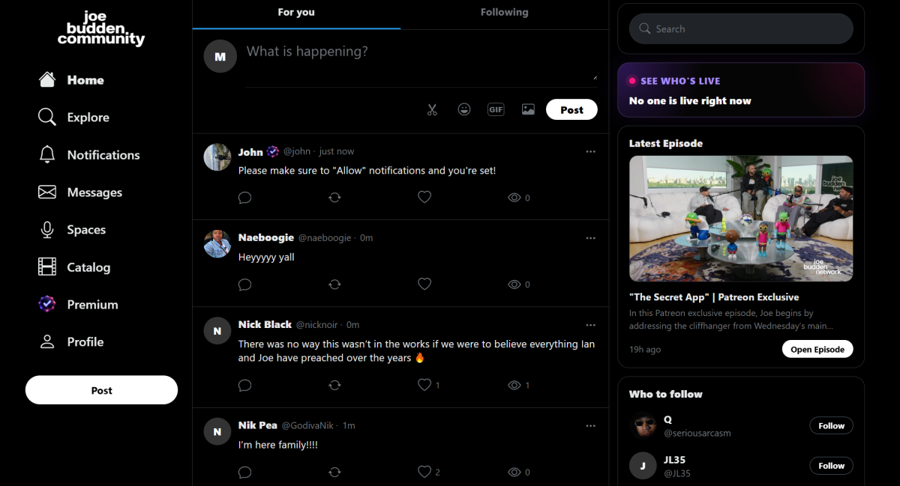Open the @naeboogie handle
The image size is (900, 486).
click(325, 237)
